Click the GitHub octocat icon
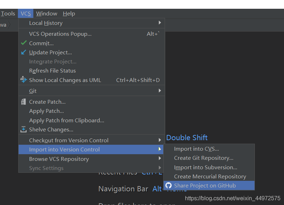 (x=169, y=185)
